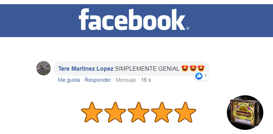Select the fifth orange rating star
The image size is (273, 134).
pyautogui.click(x=185, y=112)
